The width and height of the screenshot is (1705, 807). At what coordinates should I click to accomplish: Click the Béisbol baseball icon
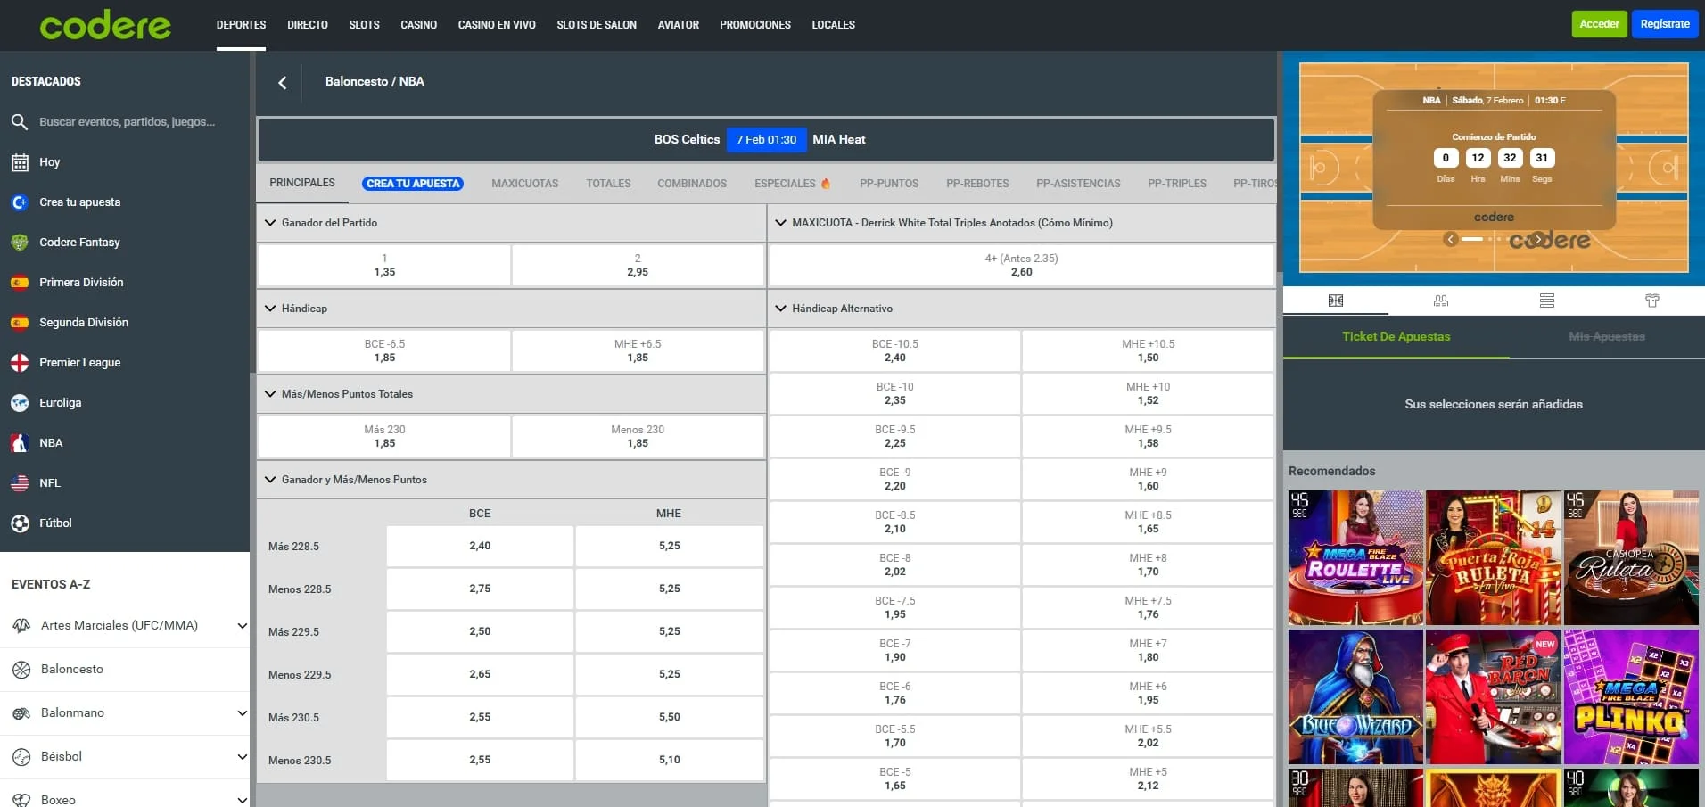coord(21,757)
